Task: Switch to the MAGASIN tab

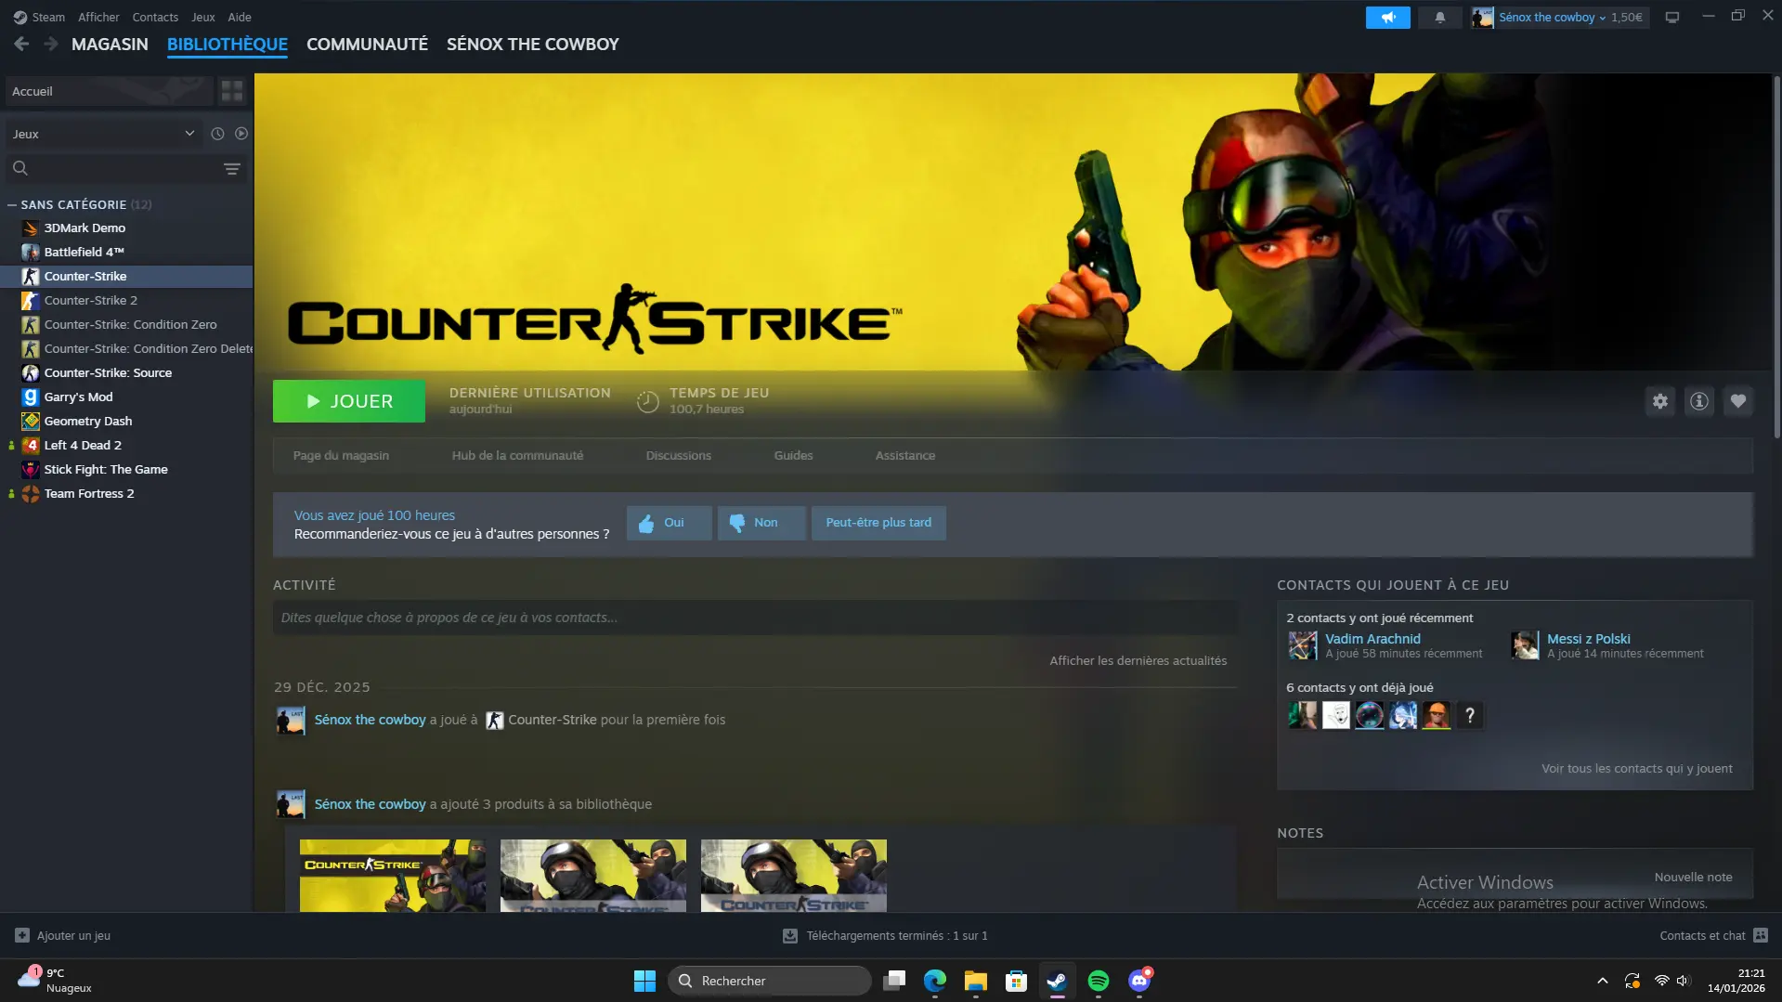Action: [x=110, y=44]
